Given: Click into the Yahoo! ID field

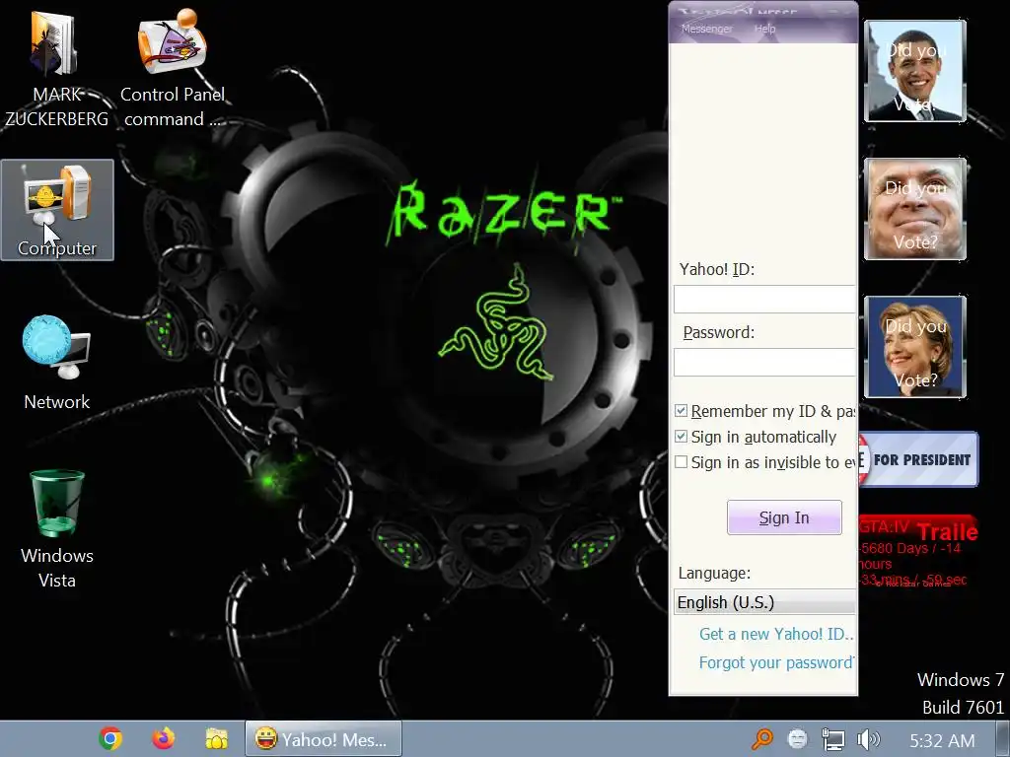Looking at the screenshot, I should (x=764, y=300).
